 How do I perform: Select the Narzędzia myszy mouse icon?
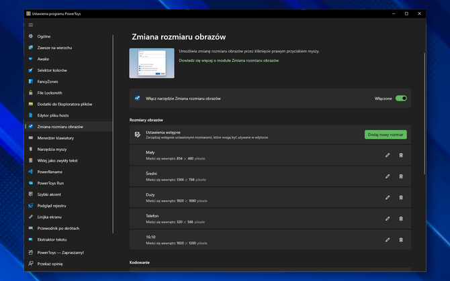click(31, 150)
